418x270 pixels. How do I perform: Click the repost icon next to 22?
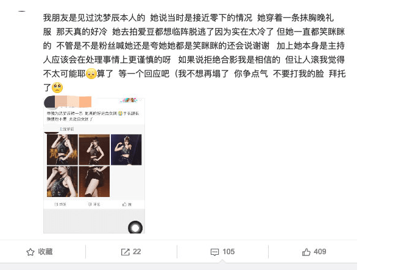pyautogui.click(x=126, y=252)
